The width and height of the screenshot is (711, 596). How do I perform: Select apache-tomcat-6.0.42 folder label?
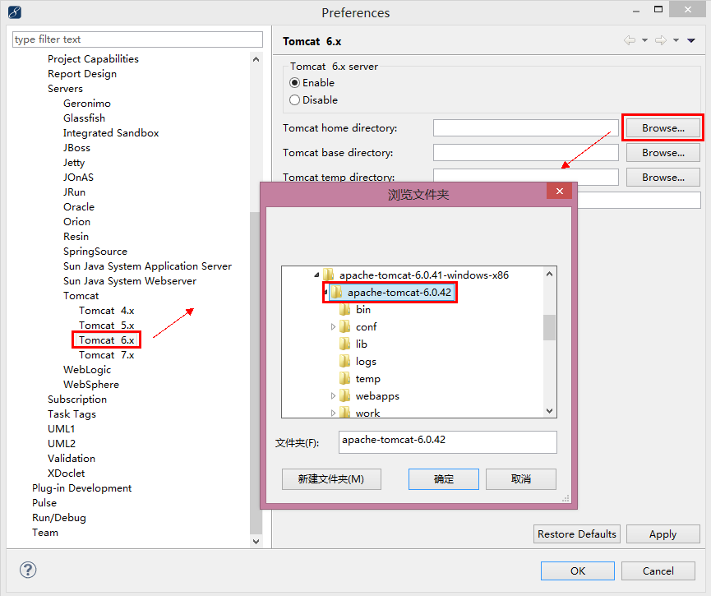click(399, 293)
